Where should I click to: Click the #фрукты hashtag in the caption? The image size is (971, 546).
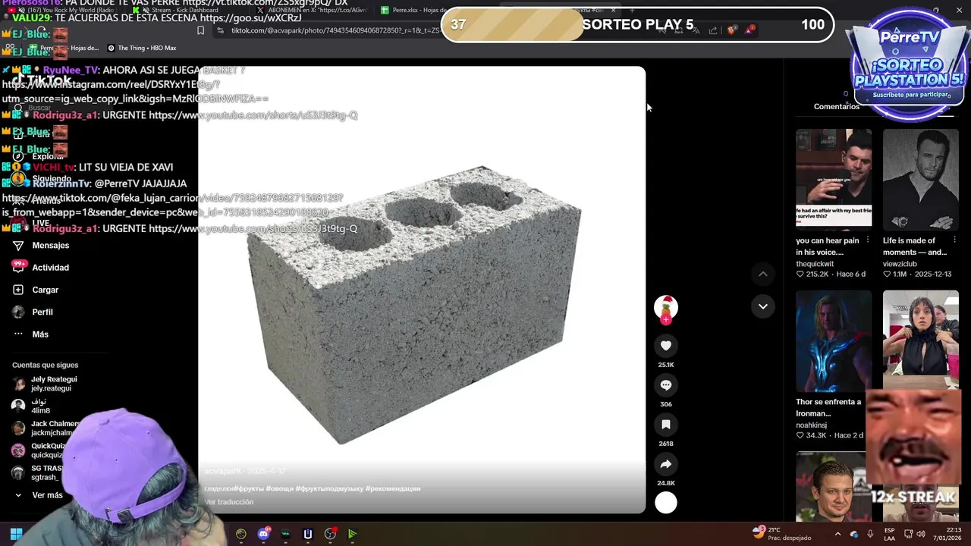pyautogui.click(x=248, y=489)
